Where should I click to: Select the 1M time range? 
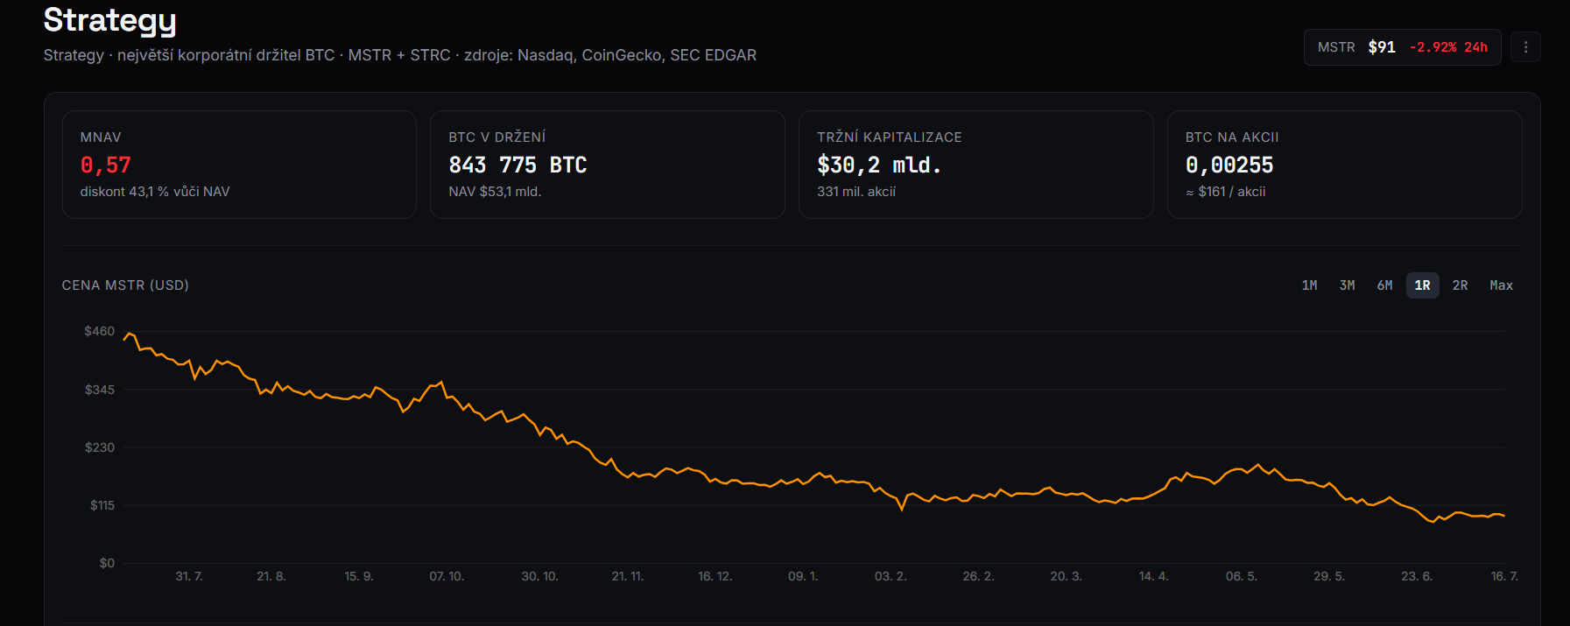tap(1309, 285)
